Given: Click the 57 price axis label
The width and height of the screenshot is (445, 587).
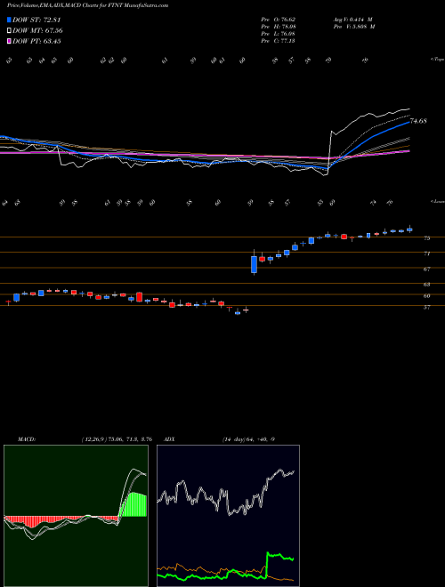Looking at the screenshot, I should pos(426,308).
